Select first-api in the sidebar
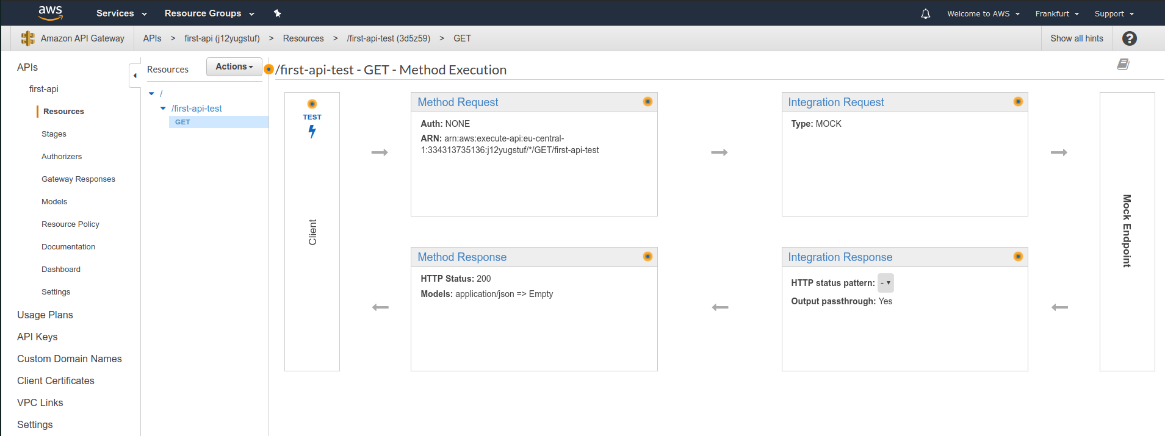This screenshot has height=436, width=1165. click(x=44, y=88)
